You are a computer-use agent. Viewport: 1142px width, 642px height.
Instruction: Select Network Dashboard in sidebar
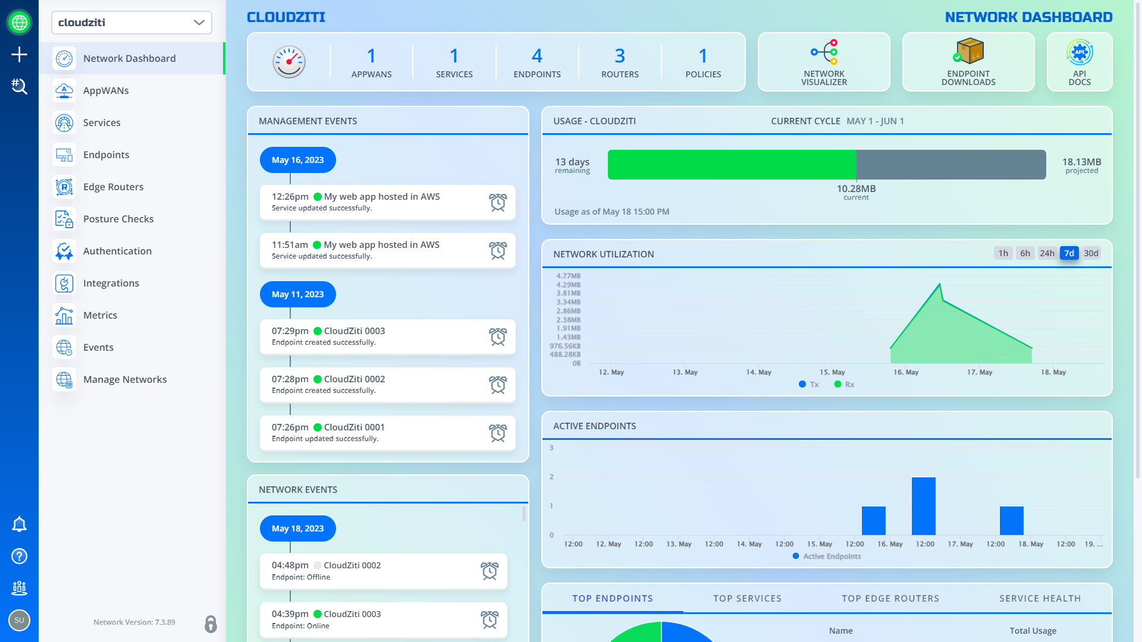coord(131,58)
